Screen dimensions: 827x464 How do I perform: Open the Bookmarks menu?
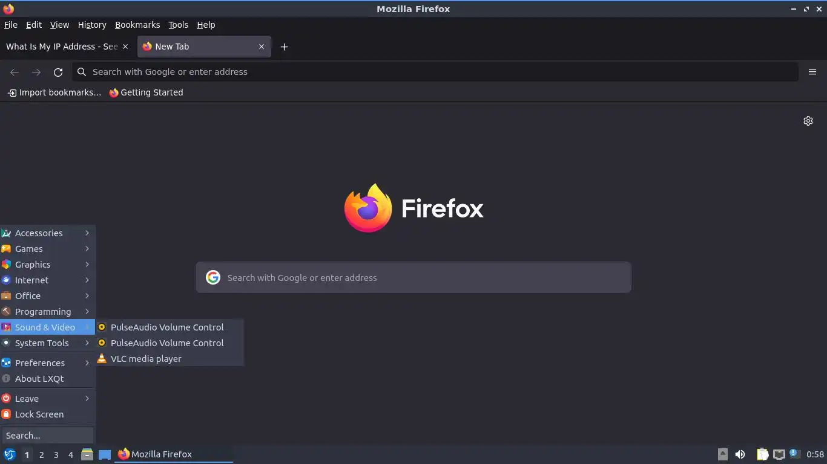click(137, 25)
